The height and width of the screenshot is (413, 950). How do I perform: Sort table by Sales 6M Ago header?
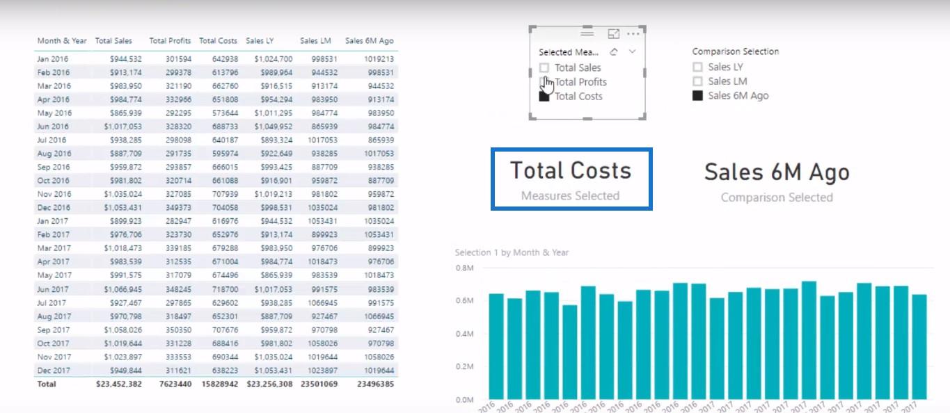370,41
